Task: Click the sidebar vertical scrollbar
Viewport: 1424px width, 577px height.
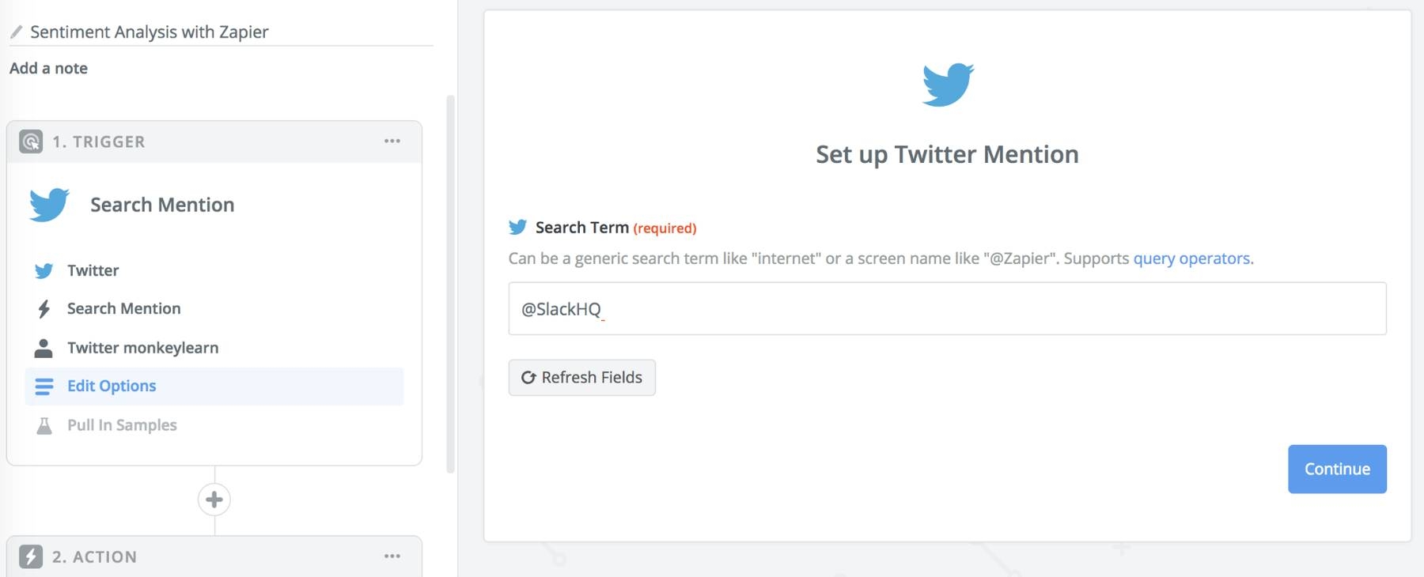Action: [451, 285]
